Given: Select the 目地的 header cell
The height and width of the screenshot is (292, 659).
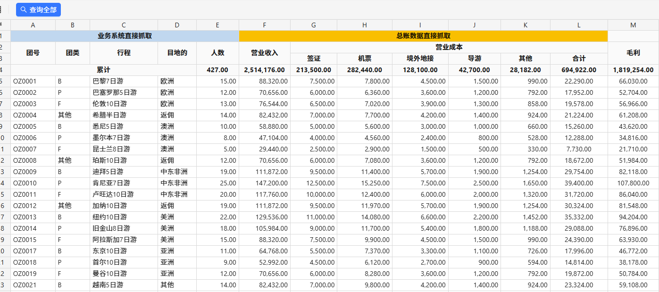Looking at the screenshot, I should point(177,53).
